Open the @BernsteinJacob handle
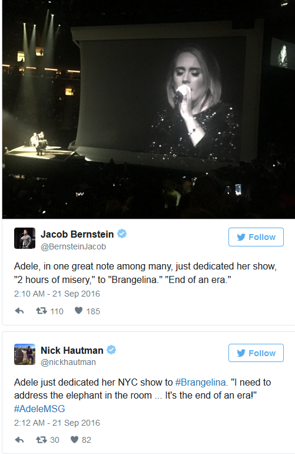 click(x=73, y=246)
